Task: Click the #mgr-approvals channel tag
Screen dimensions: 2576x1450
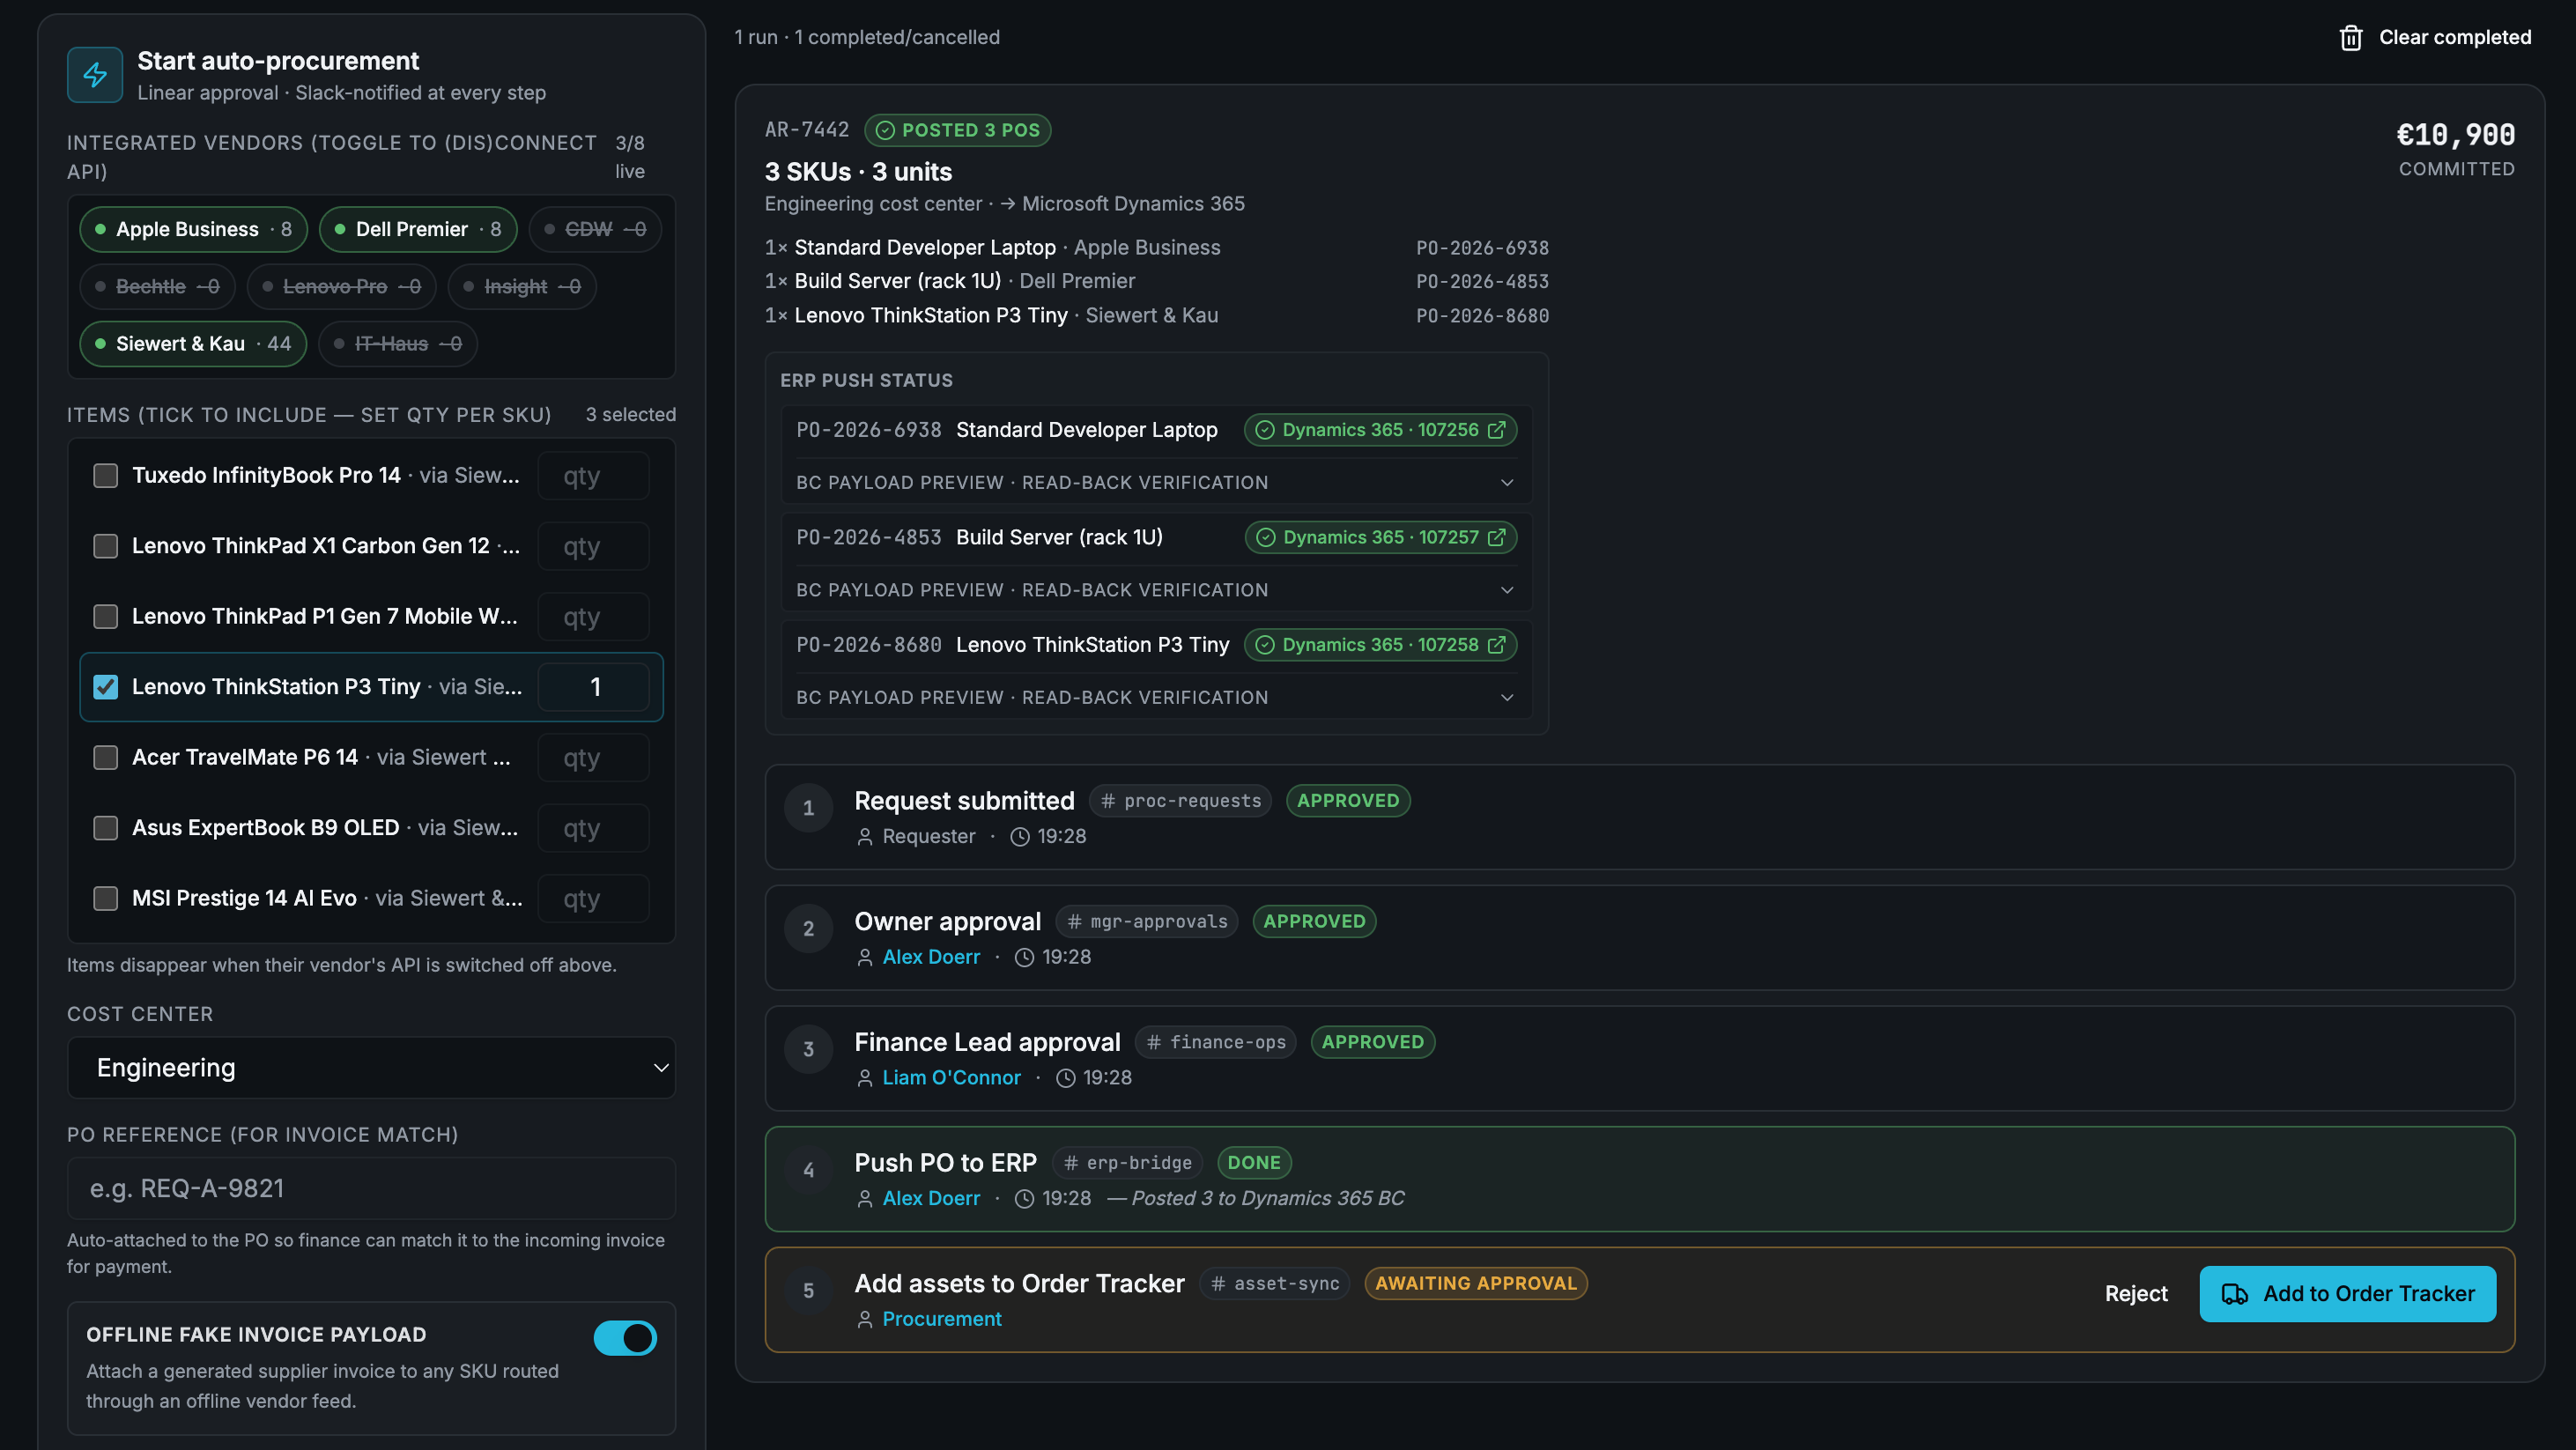Action: point(1147,922)
